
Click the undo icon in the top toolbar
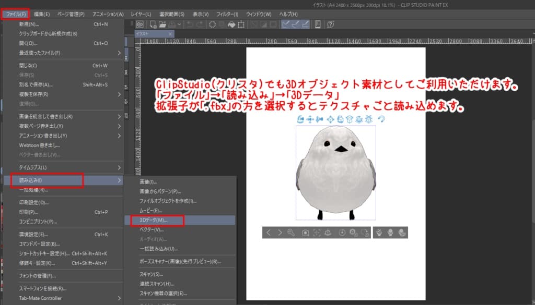189,24
